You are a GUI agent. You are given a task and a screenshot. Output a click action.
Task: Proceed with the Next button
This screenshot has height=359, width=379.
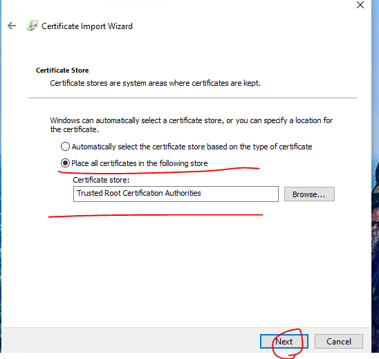pyautogui.click(x=284, y=341)
